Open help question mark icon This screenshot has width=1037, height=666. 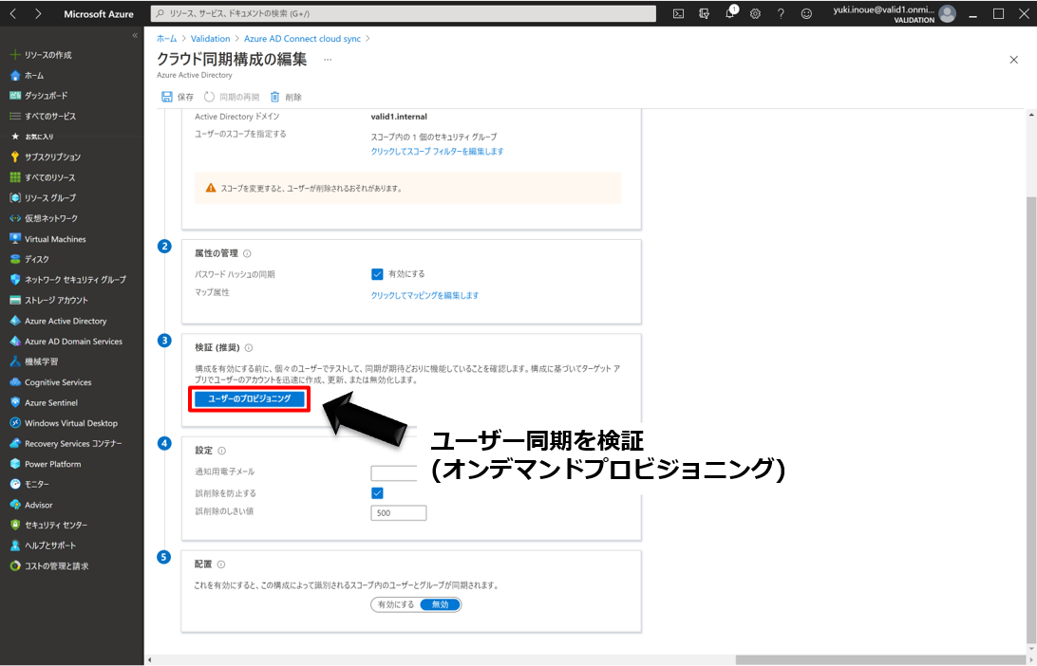(781, 13)
